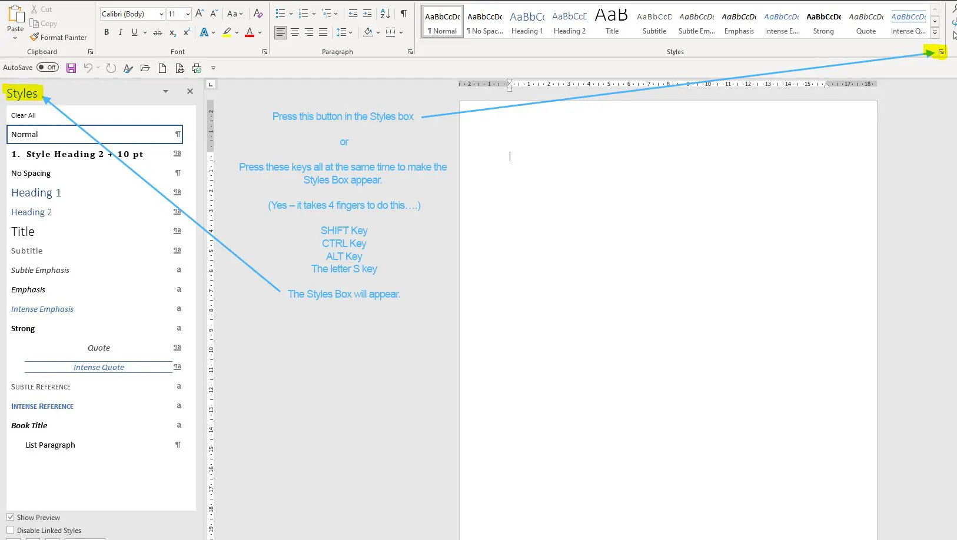957x540 pixels.
Task: Open the font color picker
Action: point(260,33)
